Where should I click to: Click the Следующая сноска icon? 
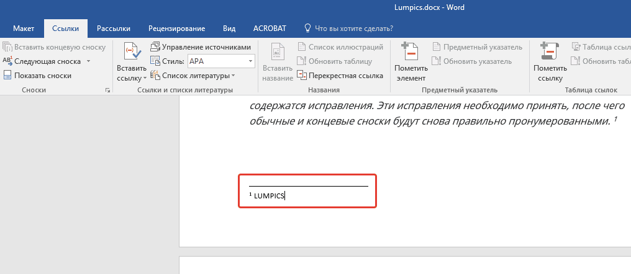click(7, 61)
